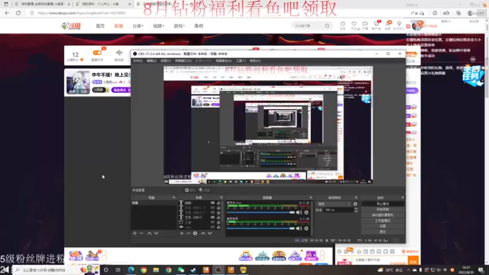Screen dimensions: 489x275
Task: Open the OBS Tools menu
Action: (241, 61)
